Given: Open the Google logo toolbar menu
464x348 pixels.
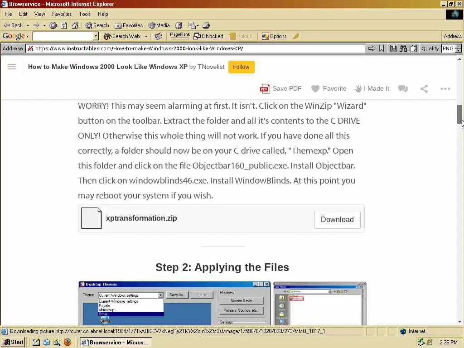Looking at the screenshot, I should pos(15,36).
